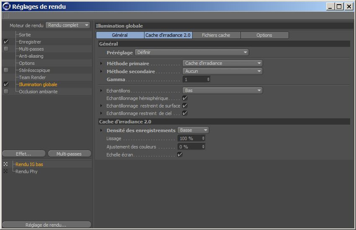Screen dimensions: 356x230
Task: Maximize the Réglages de rendu window
Action: [339, 6]
